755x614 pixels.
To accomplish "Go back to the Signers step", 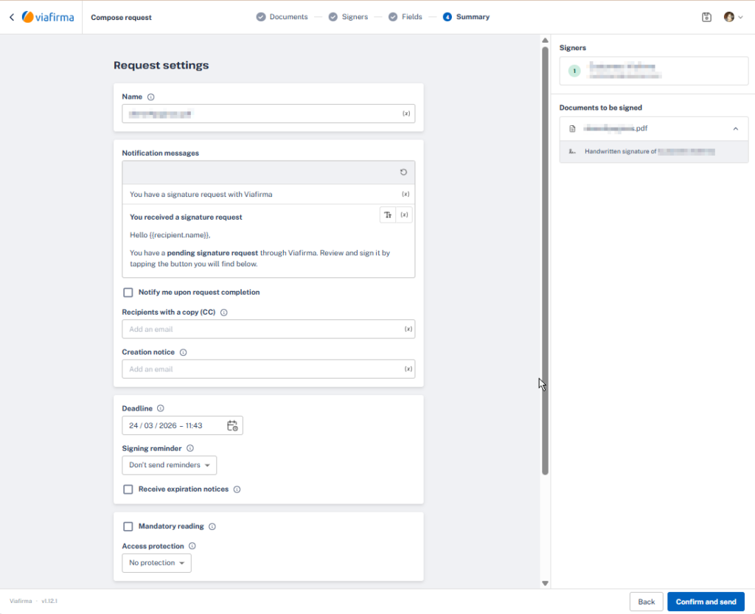I will [x=347, y=16].
